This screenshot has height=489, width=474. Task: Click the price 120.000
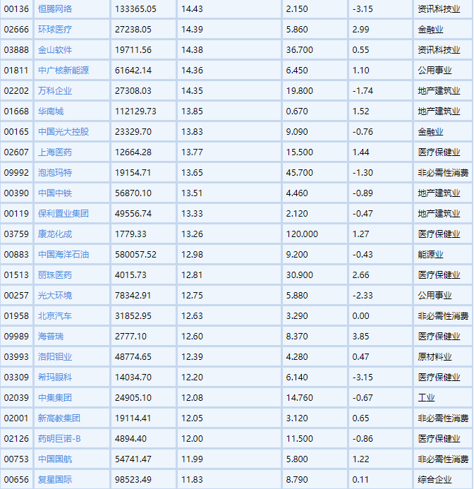[302, 234]
